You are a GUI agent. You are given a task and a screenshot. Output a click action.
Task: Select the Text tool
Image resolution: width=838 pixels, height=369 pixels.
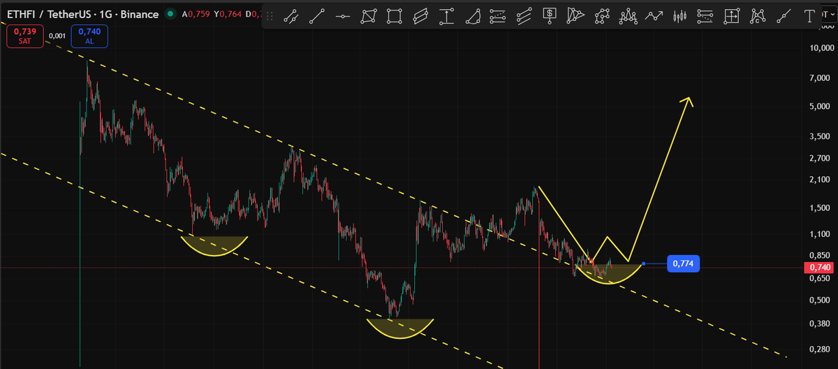(x=809, y=16)
